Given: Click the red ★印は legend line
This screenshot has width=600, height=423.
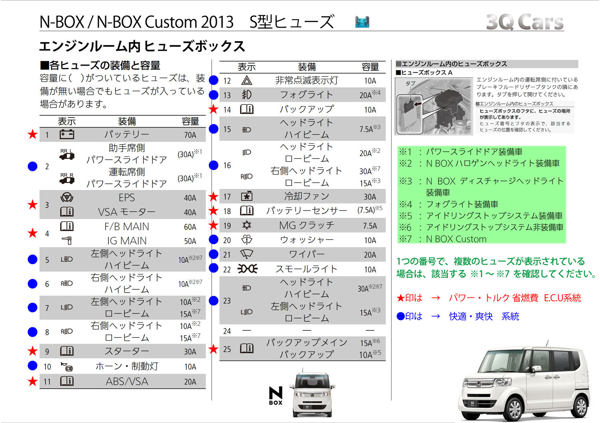Looking at the screenshot, I should [488, 298].
